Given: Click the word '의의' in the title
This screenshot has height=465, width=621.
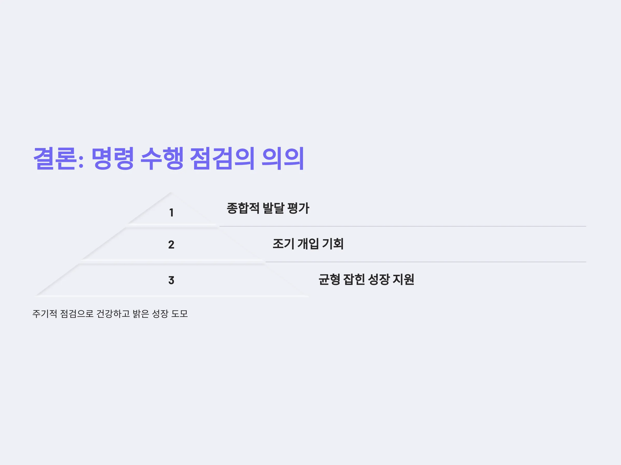Looking at the screenshot, I should [x=283, y=158].
